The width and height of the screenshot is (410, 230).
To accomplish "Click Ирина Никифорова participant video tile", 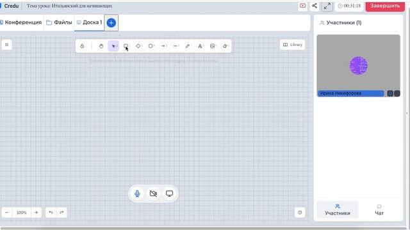I will [358, 66].
